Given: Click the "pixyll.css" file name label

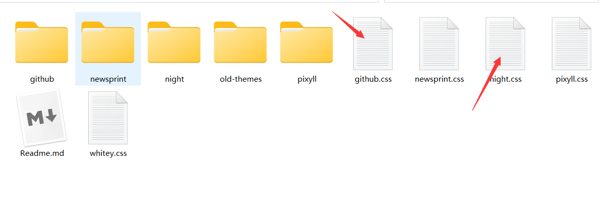Looking at the screenshot, I should point(572,79).
